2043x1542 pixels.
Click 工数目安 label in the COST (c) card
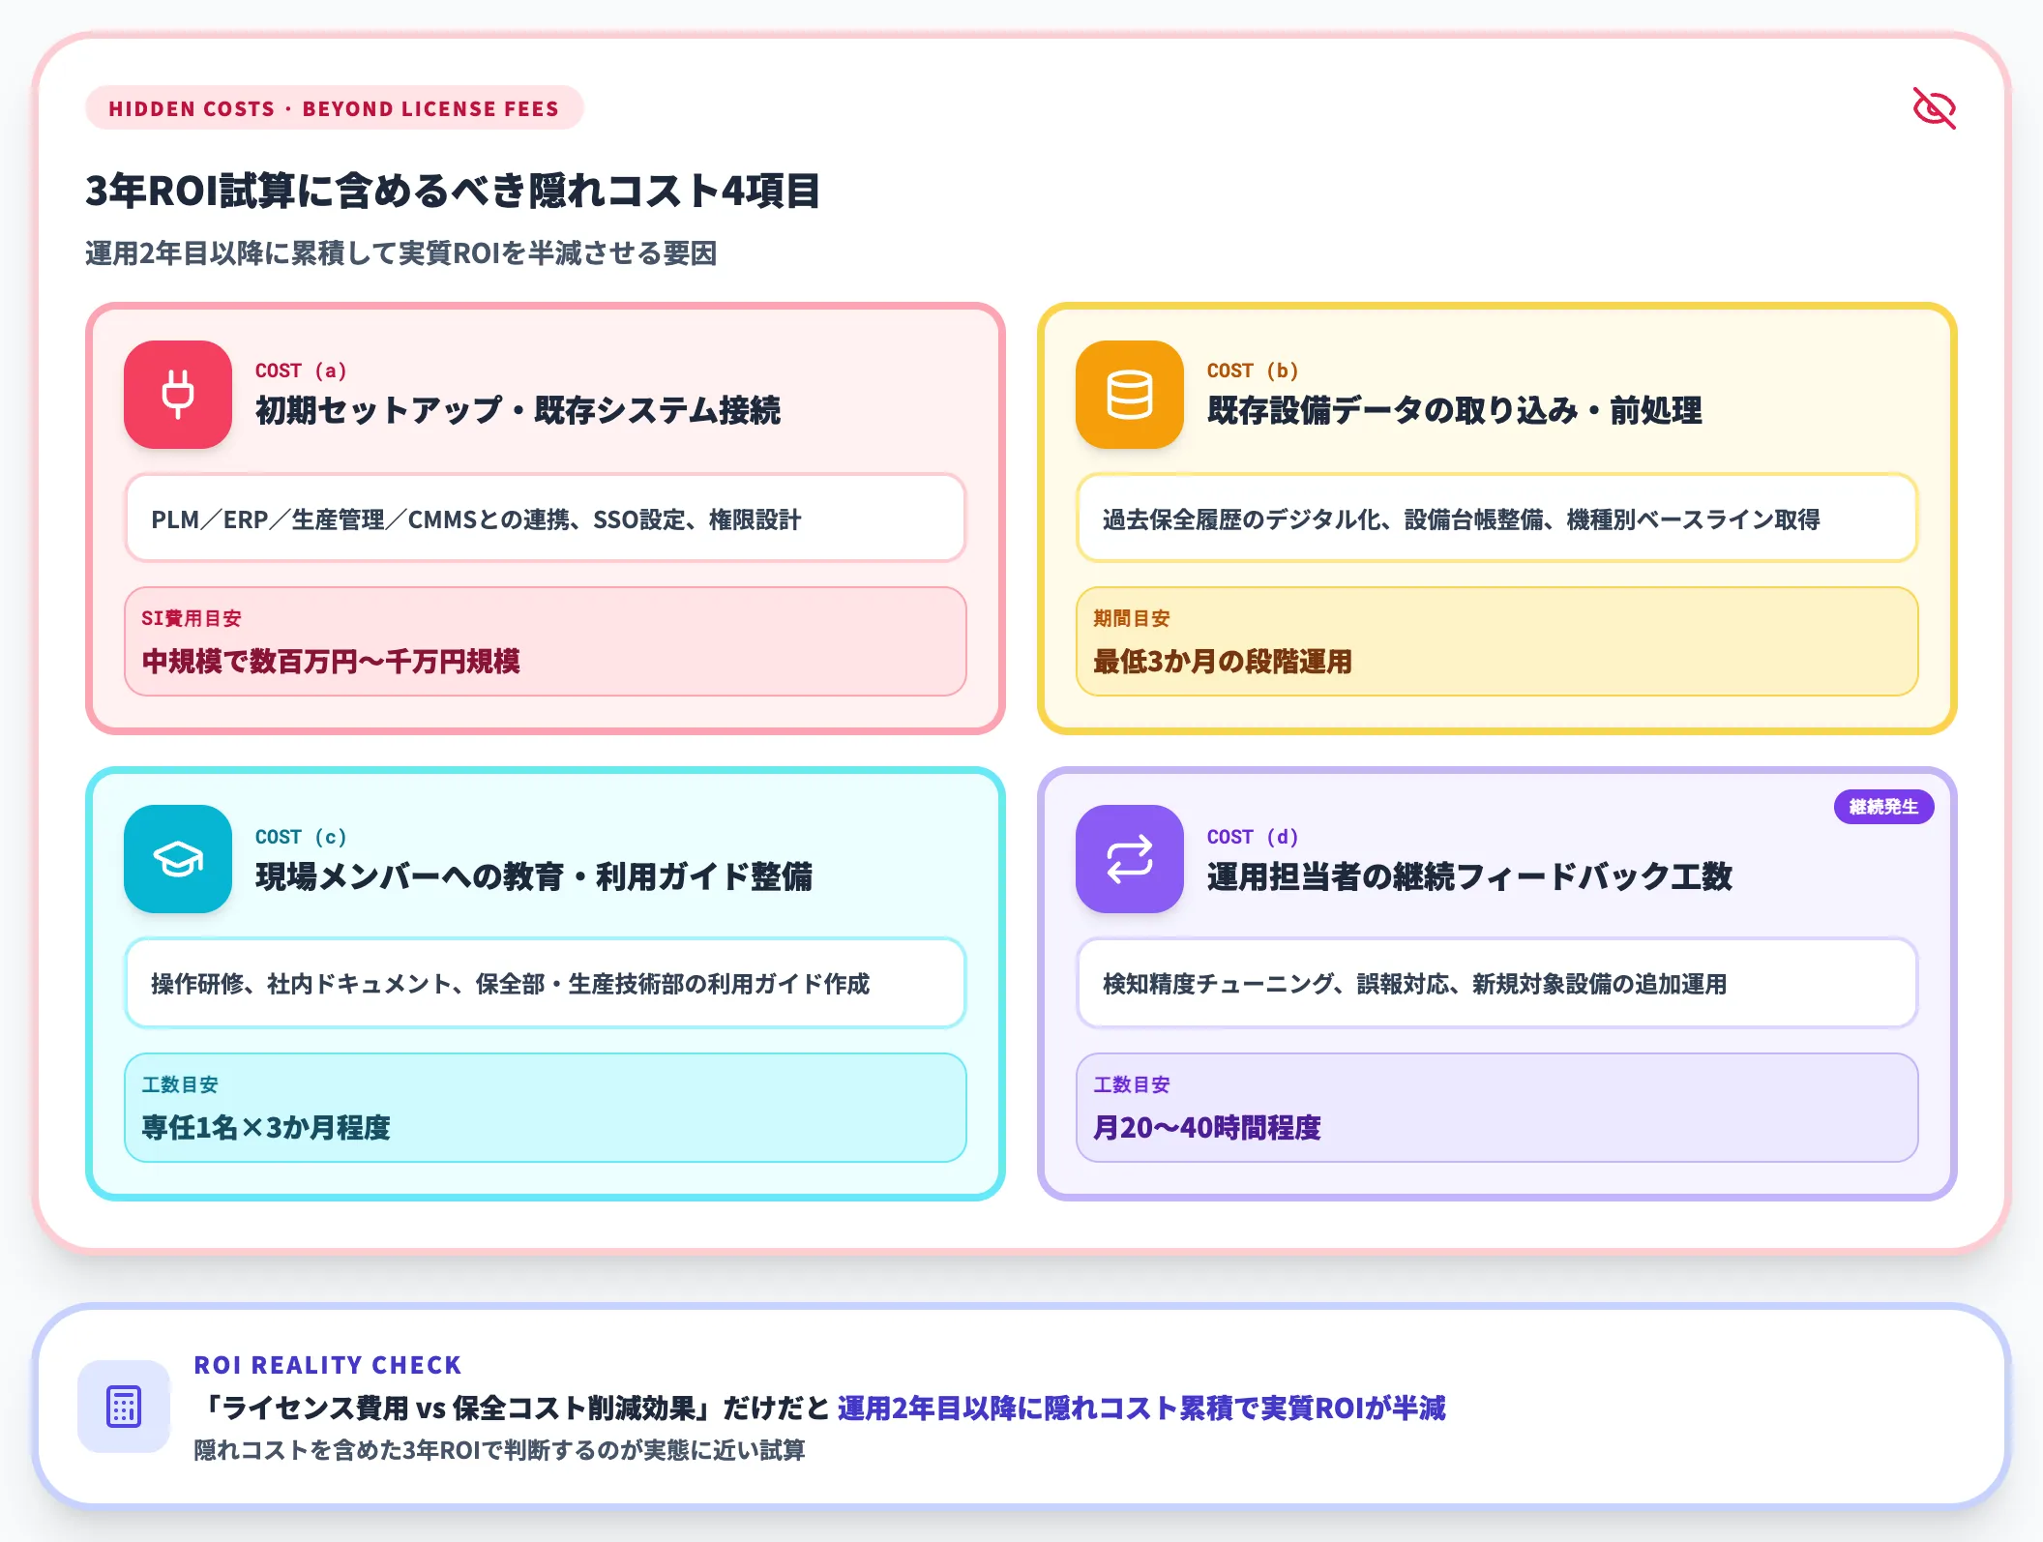tap(180, 1084)
